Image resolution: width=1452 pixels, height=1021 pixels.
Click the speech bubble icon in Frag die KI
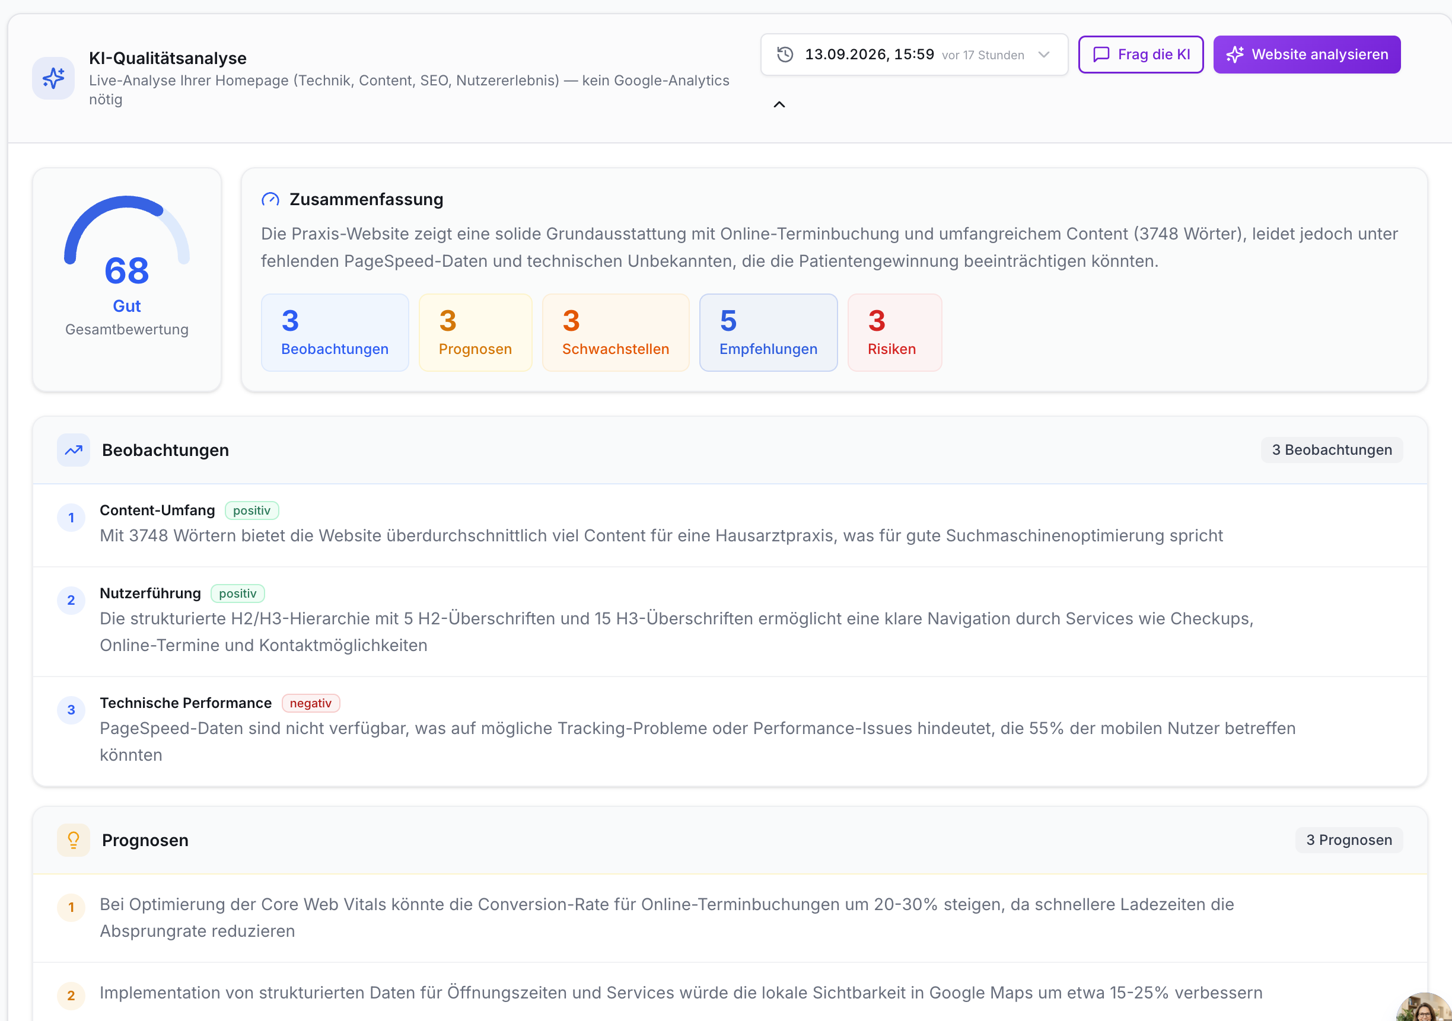tap(1101, 55)
